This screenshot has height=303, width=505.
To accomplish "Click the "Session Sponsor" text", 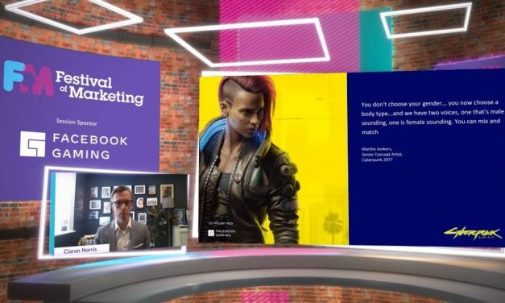I will click(x=77, y=122).
